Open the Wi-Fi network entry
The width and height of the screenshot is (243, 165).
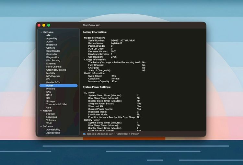(49, 123)
